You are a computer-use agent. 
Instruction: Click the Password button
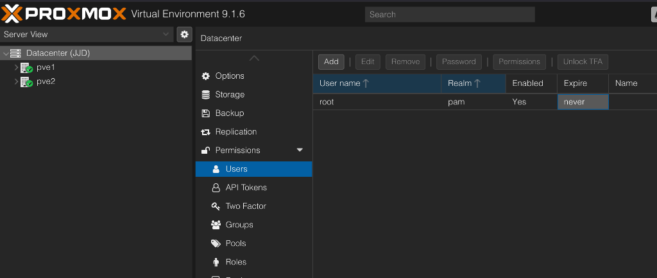click(x=459, y=62)
